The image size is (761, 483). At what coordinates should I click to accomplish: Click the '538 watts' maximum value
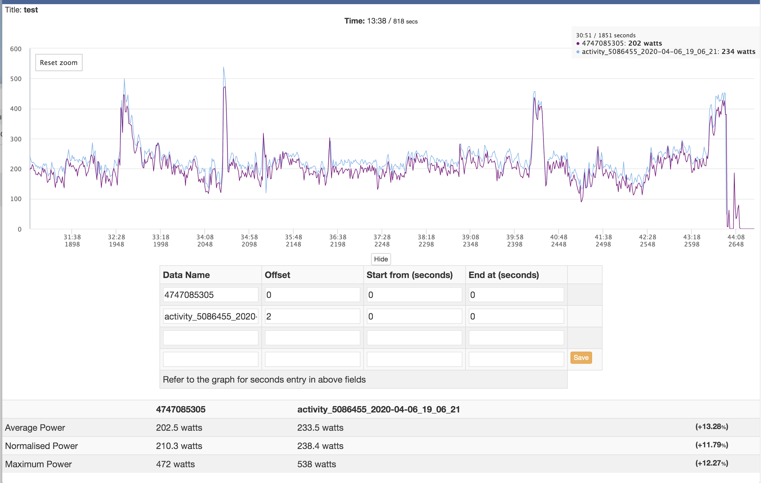317,464
